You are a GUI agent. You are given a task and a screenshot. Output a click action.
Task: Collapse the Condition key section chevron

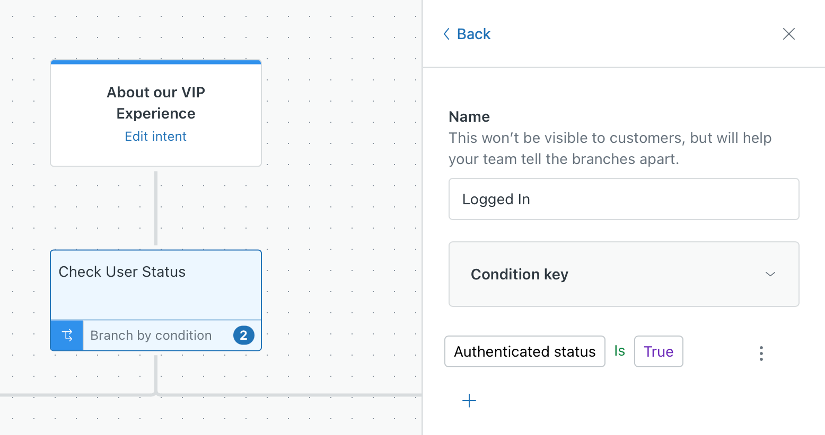770,274
